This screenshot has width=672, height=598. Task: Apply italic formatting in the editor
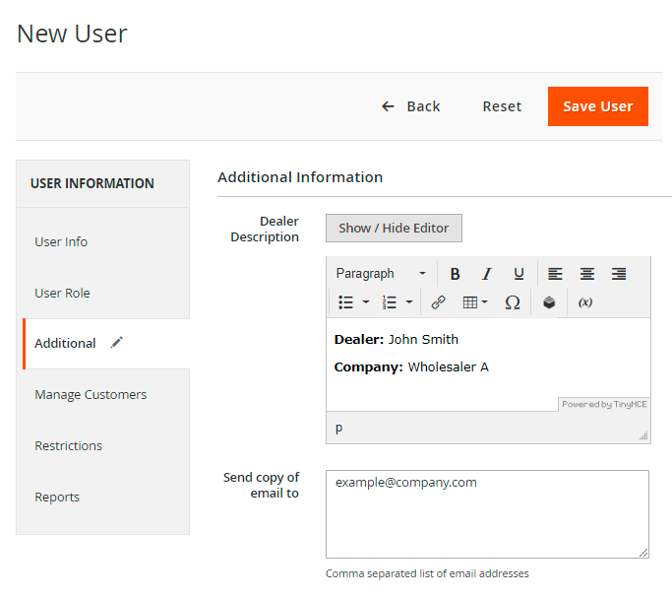click(x=486, y=274)
